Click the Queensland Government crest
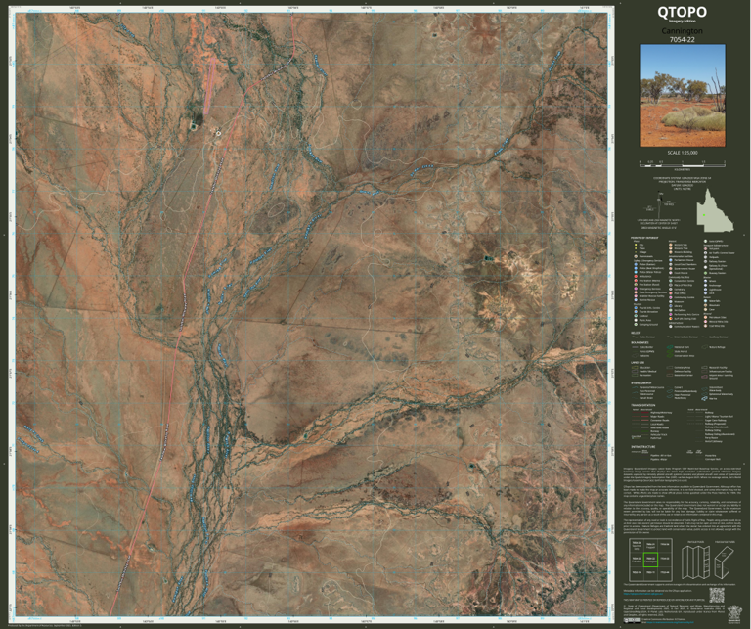The image size is (751, 629). coord(734,614)
